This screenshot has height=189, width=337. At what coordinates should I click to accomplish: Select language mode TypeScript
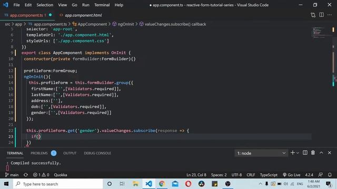[x=269, y=175]
